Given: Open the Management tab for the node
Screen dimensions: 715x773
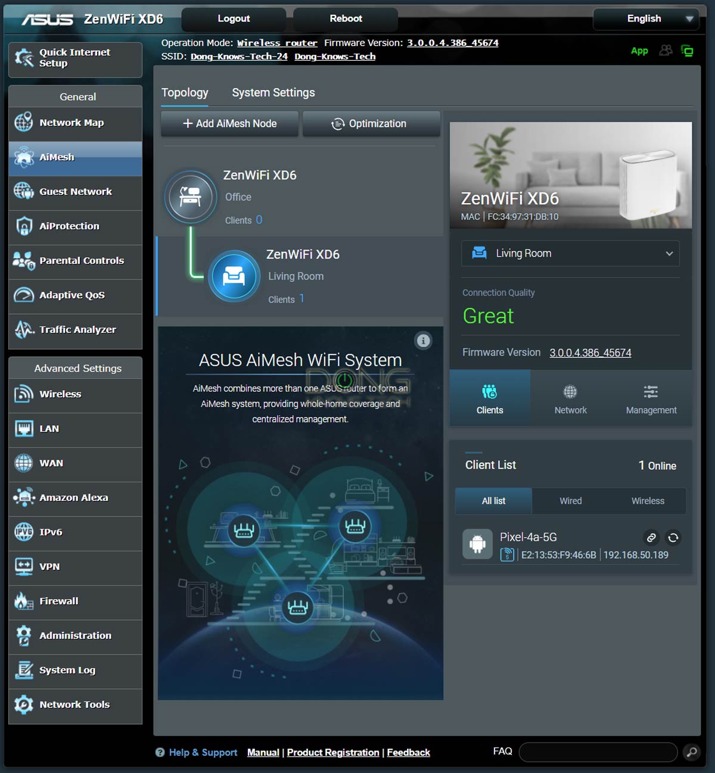Looking at the screenshot, I should pos(651,399).
